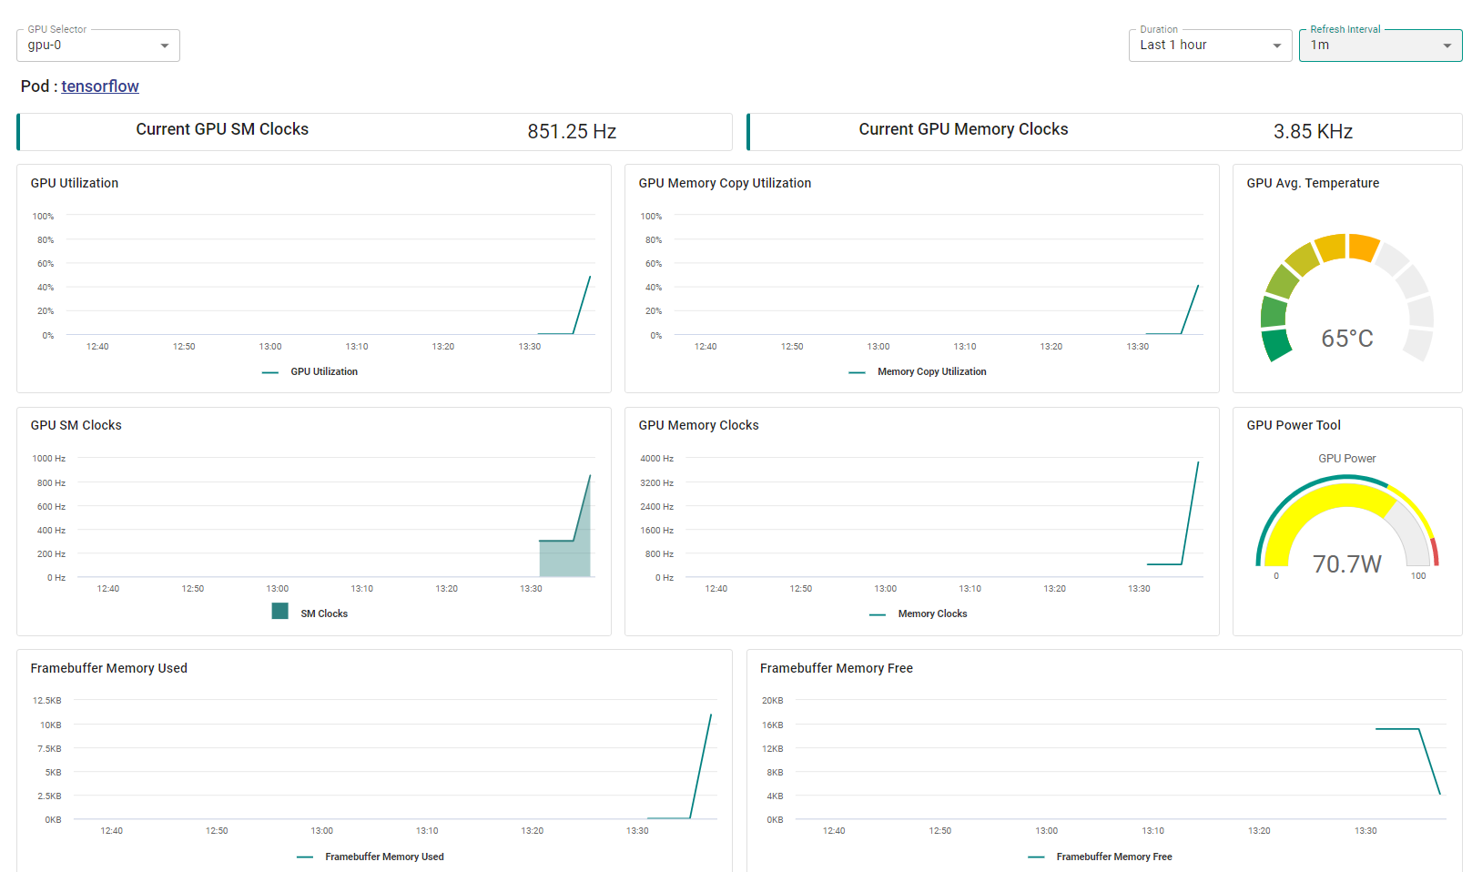Click the 1000 Hz axis label
Image resolution: width=1472 pixels, height=872 pixels.
pos(49,459)
